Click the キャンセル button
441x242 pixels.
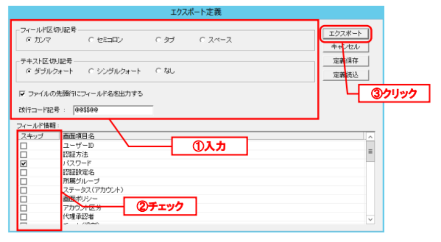(346, 47)
